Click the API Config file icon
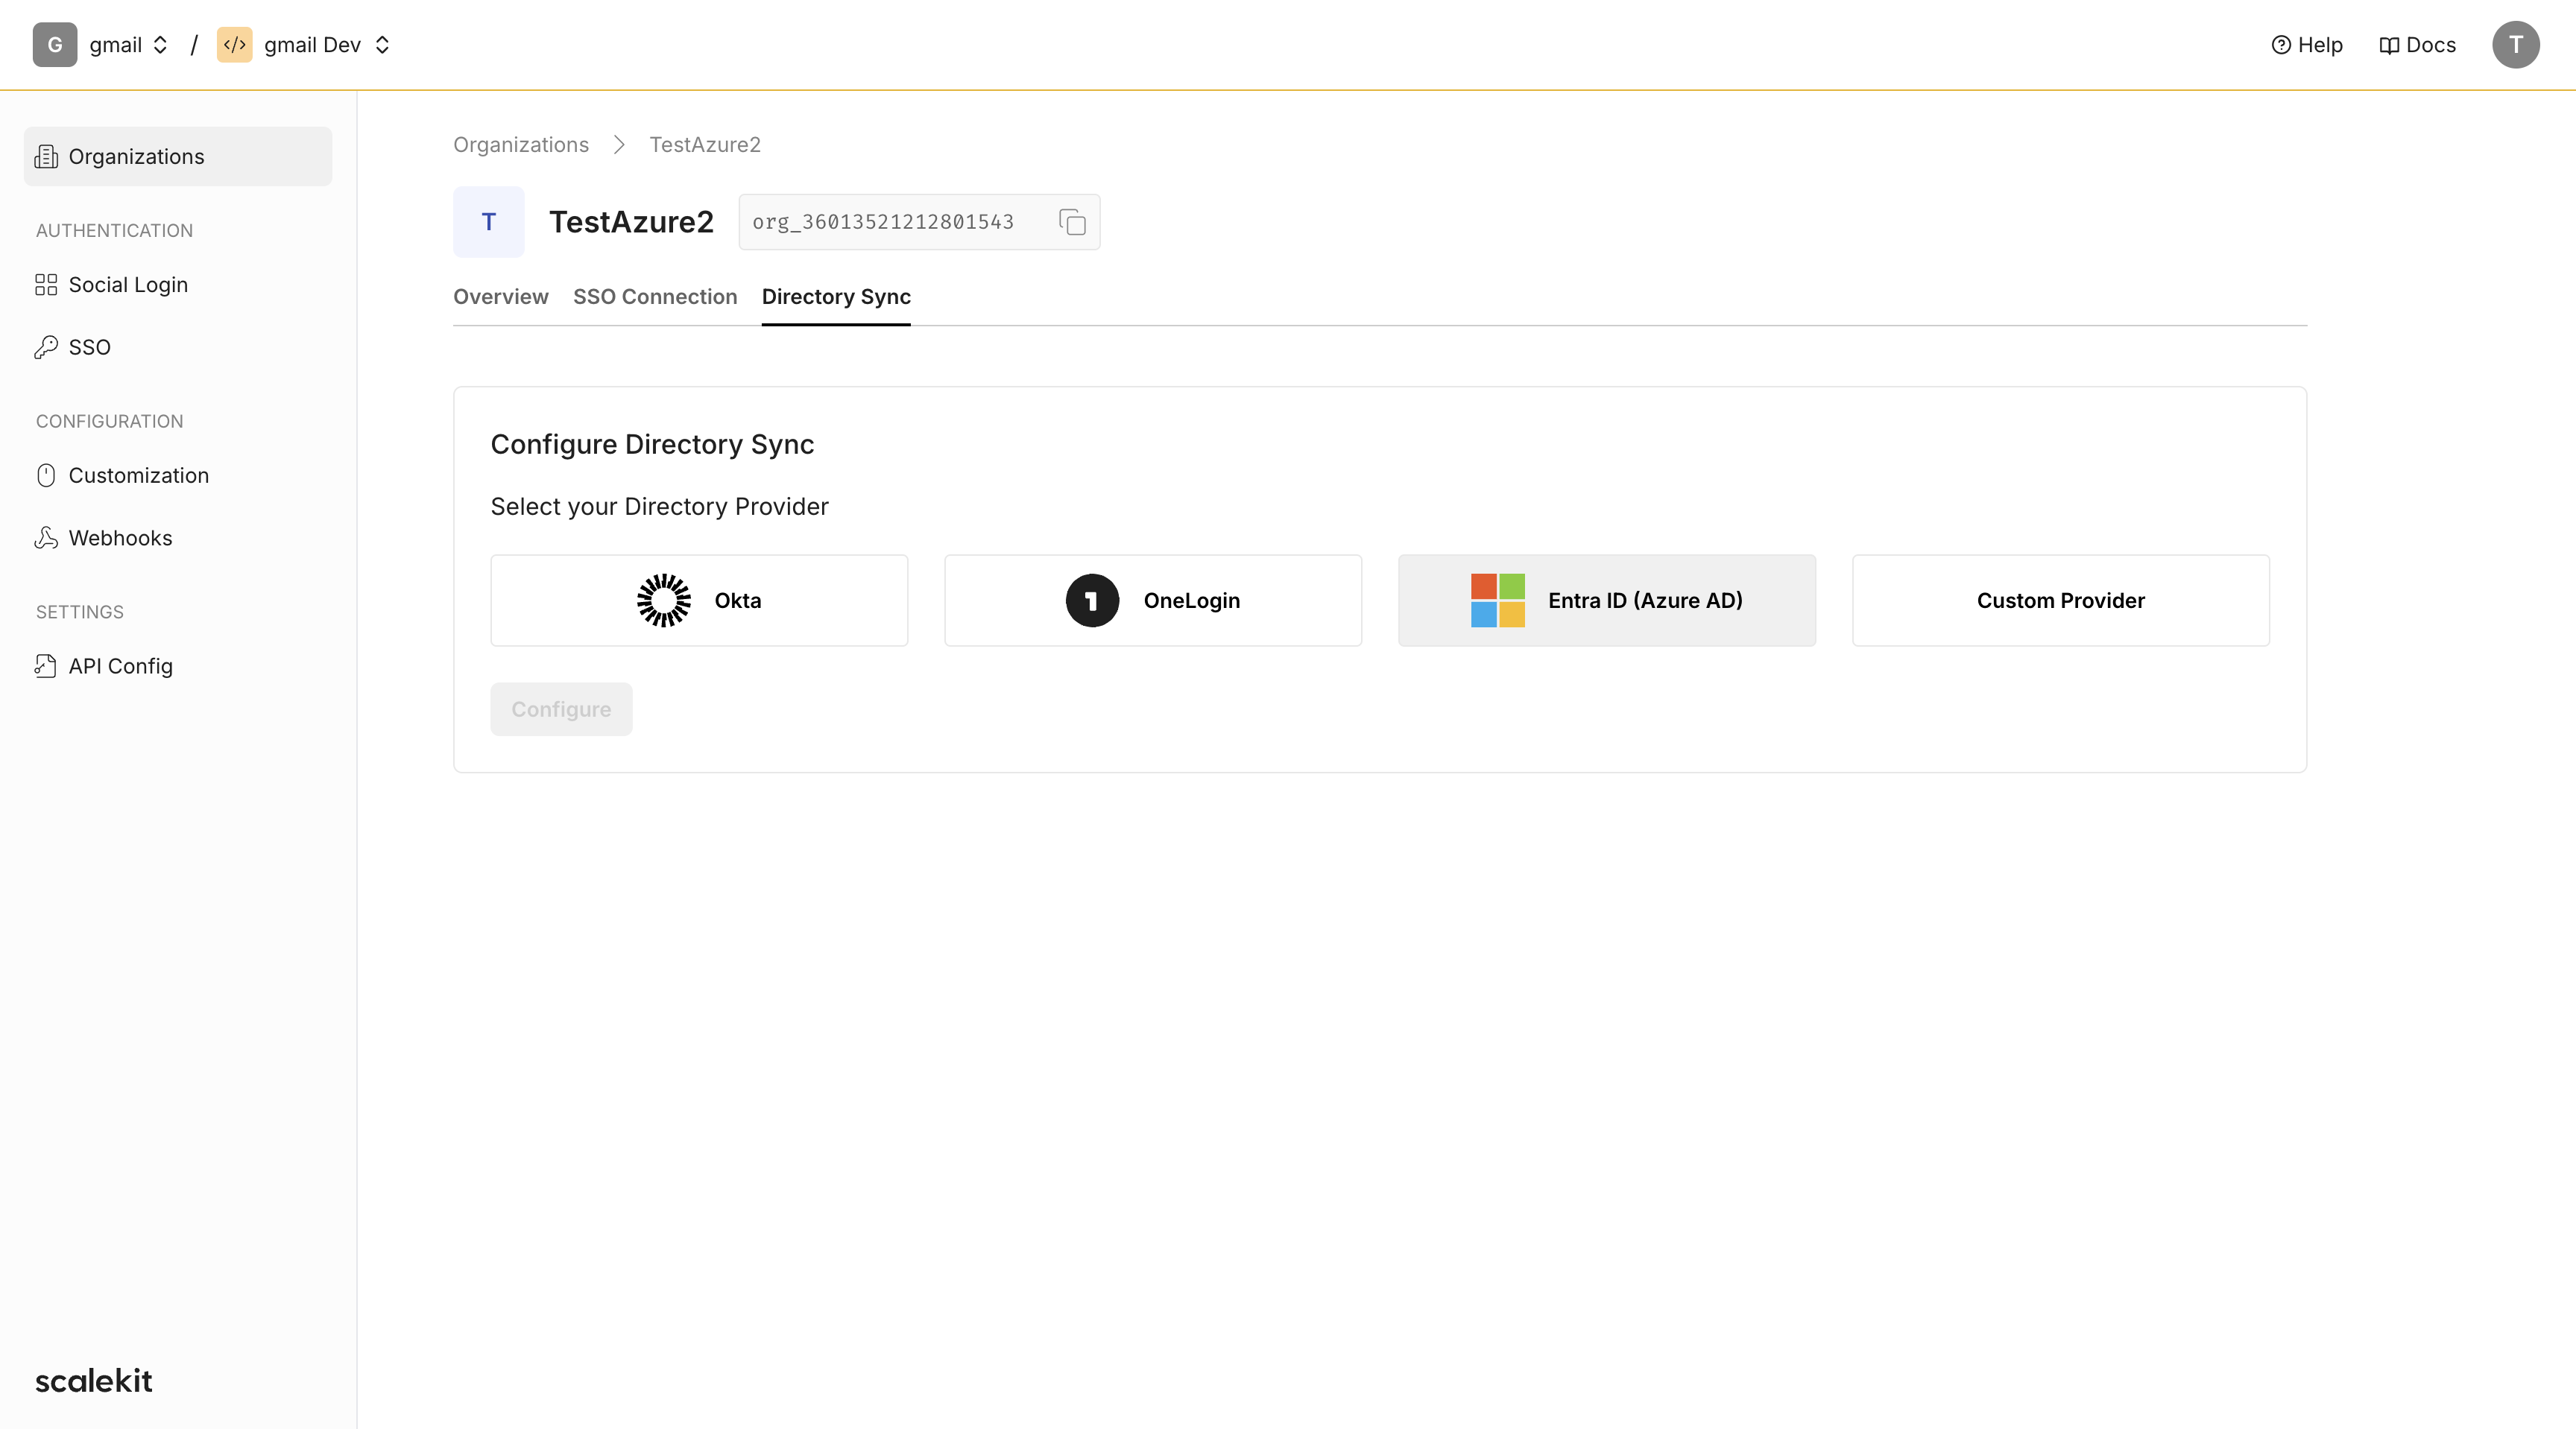Screen dimensions: 2576x1429 tap(46, 667)
